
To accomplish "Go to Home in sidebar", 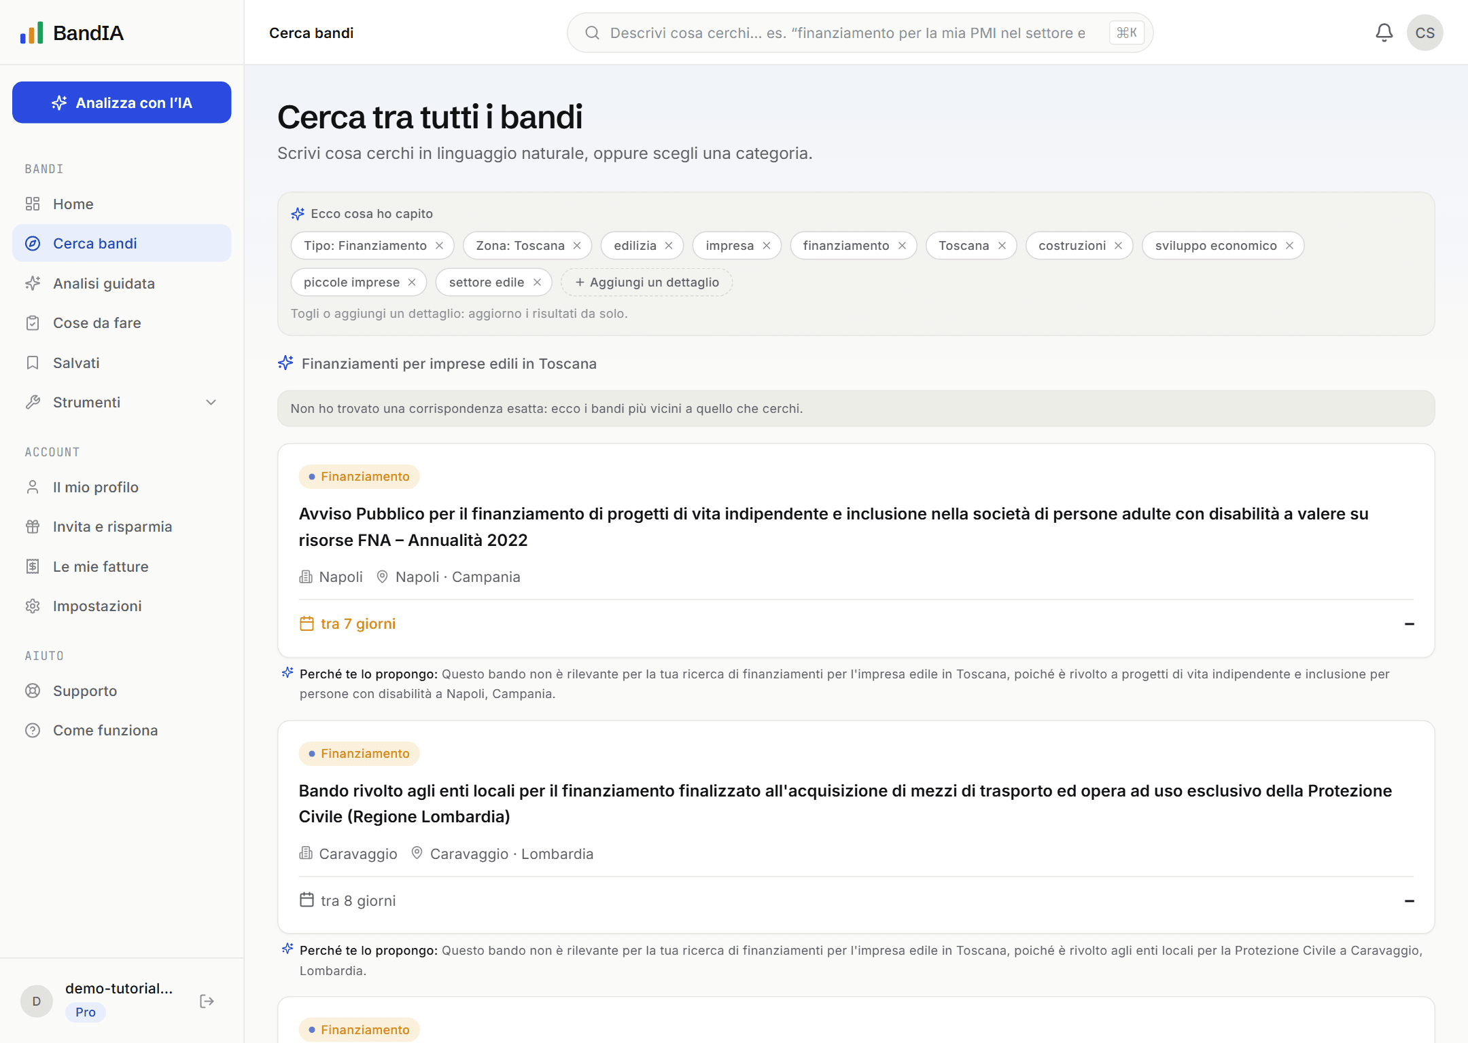I will click(122, 204).
